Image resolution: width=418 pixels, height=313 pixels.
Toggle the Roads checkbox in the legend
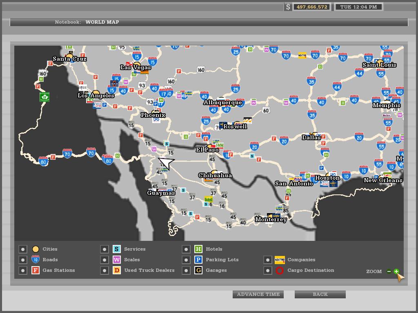[23, 260]
